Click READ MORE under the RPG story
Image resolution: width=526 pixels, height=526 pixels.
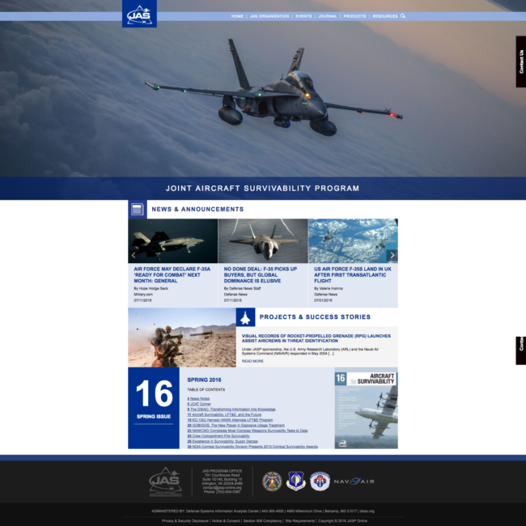point(252,361)
